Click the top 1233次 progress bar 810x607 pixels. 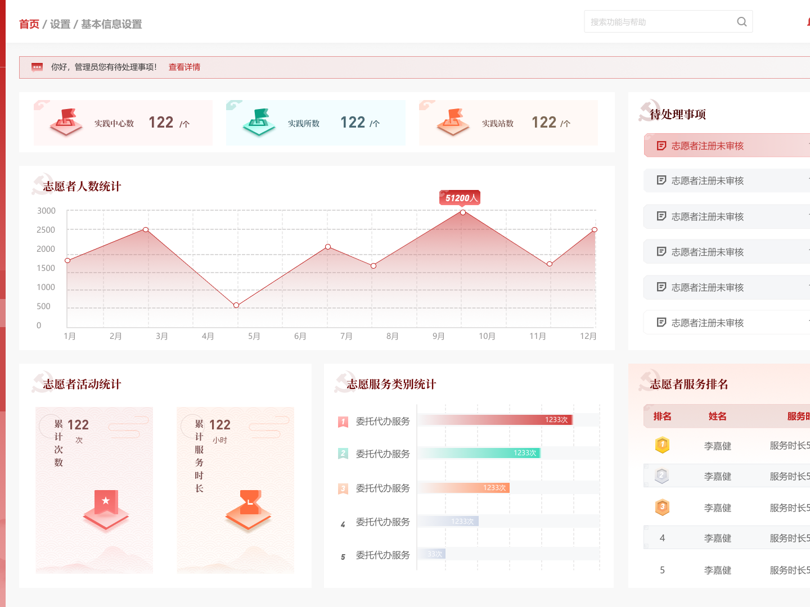495,420
